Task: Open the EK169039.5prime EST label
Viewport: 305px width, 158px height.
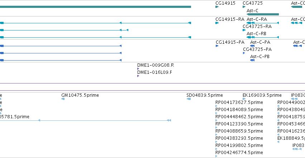Action: point(262,95)
